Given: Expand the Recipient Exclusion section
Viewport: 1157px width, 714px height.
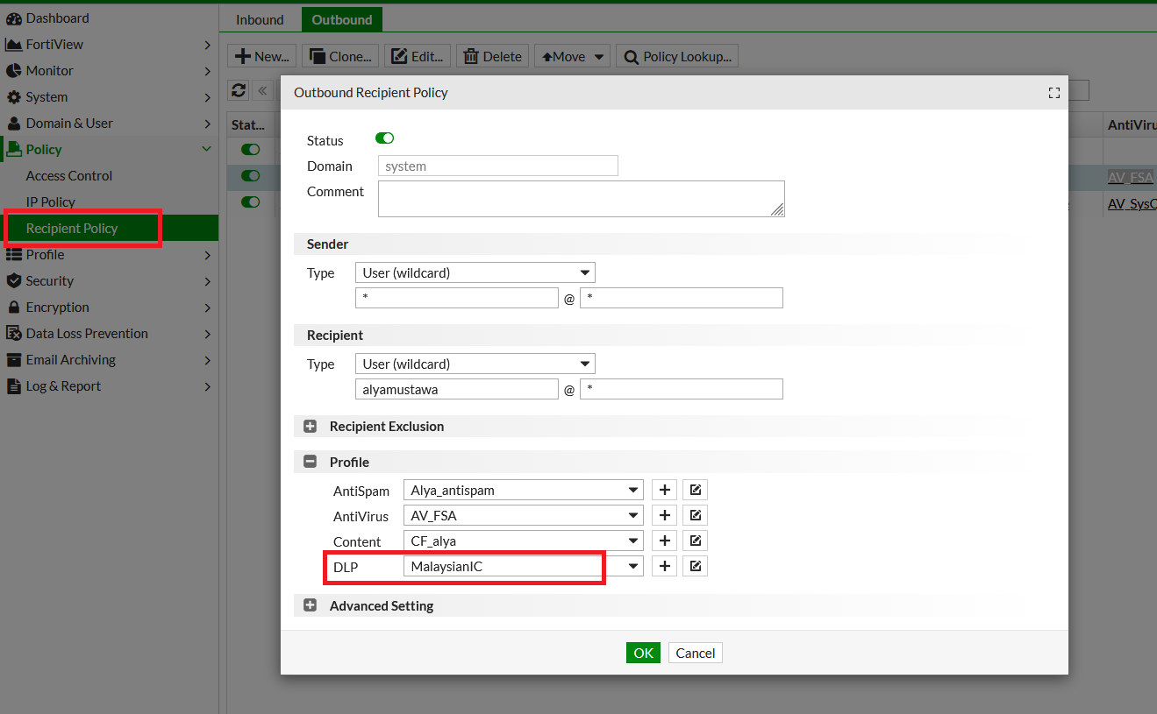Looking at the screenshot, I should click(310, 427).
